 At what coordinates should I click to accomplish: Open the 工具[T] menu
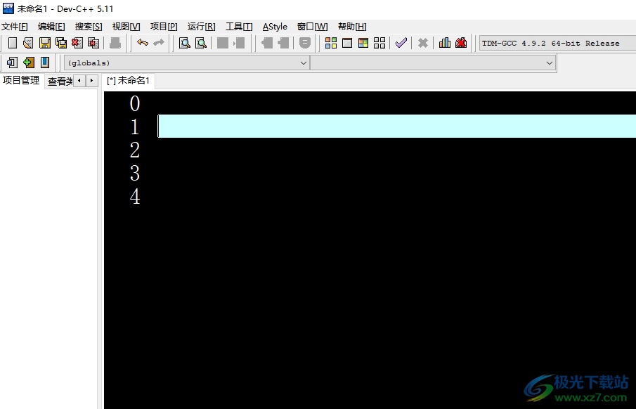click(x=239, y=27)
